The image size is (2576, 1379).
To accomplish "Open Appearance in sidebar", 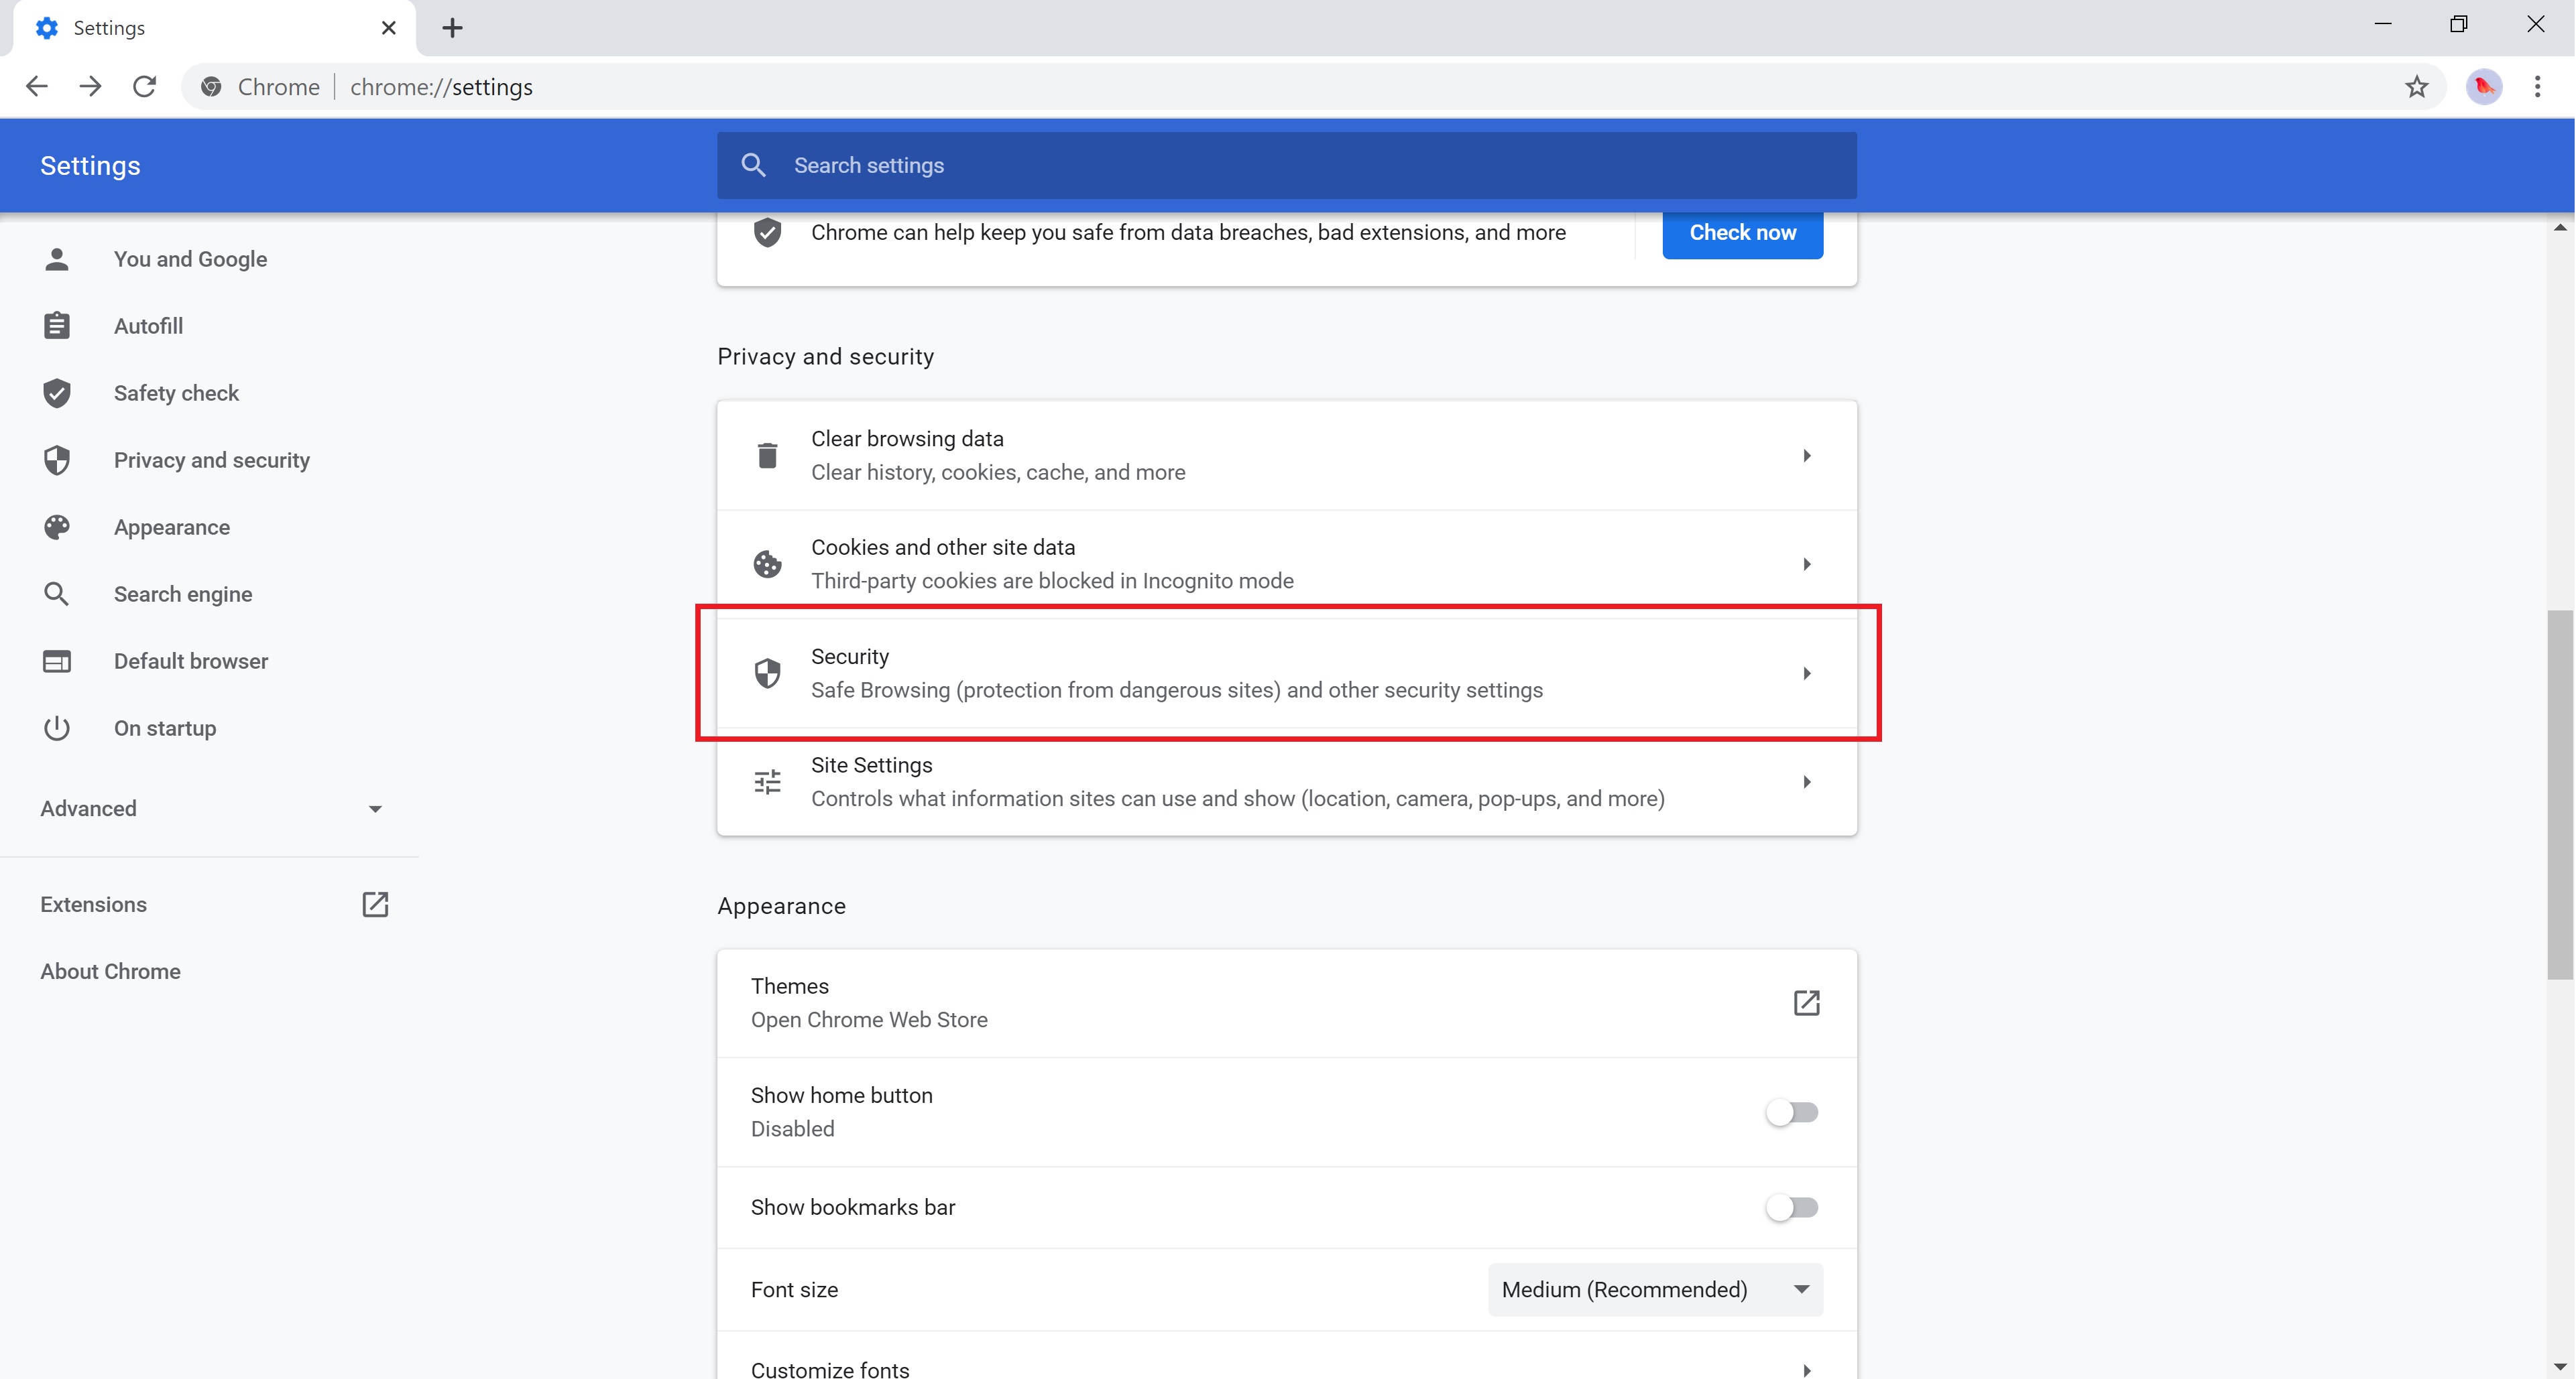I will pyautogui.click(x=172, y=527).
